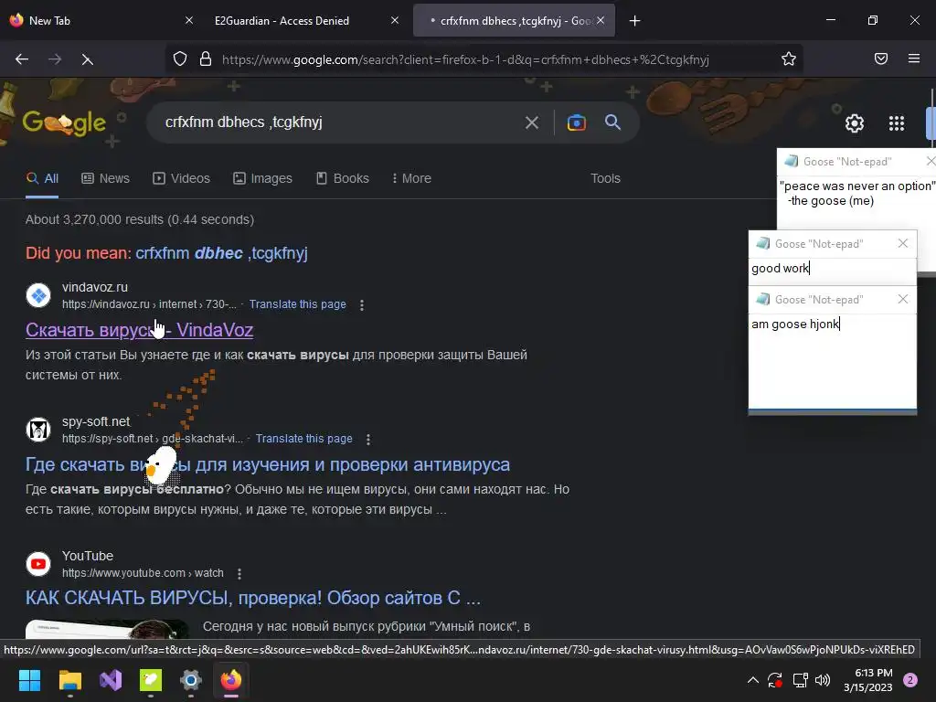Viewport: 936px width, 702px height.
Task: Open the gear settings app on taskbar
Action: (x=191, y=680)
